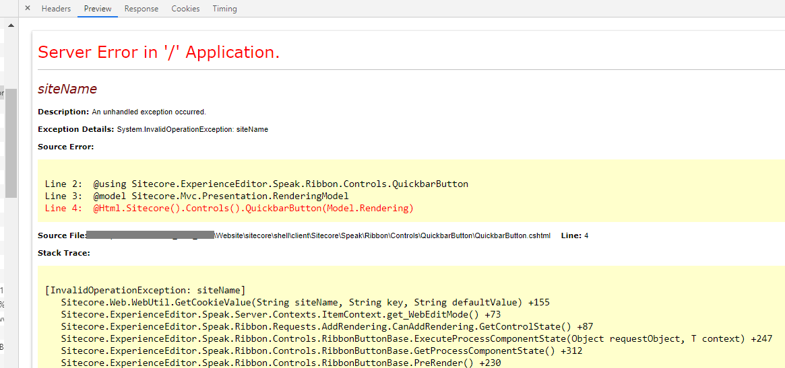Click 'An unhandled exception occurred.' description text
Viewport: 785px width, 368px height.
tap(149, 112)
